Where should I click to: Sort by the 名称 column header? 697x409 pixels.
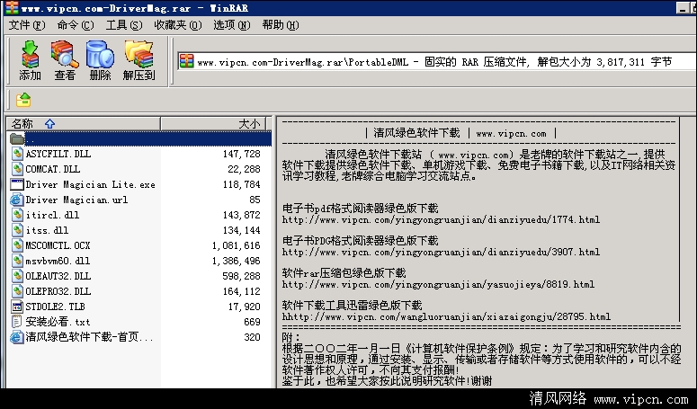pos(83,123)
